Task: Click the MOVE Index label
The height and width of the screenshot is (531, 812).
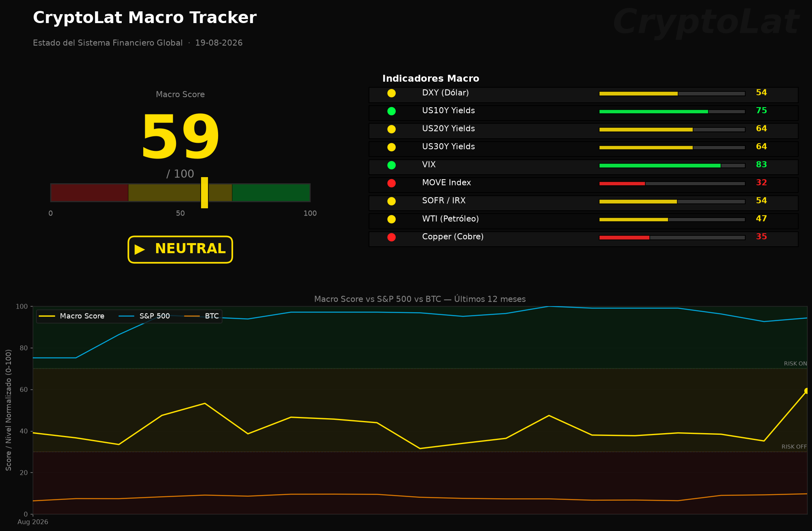Action: (x=447, y=183)
